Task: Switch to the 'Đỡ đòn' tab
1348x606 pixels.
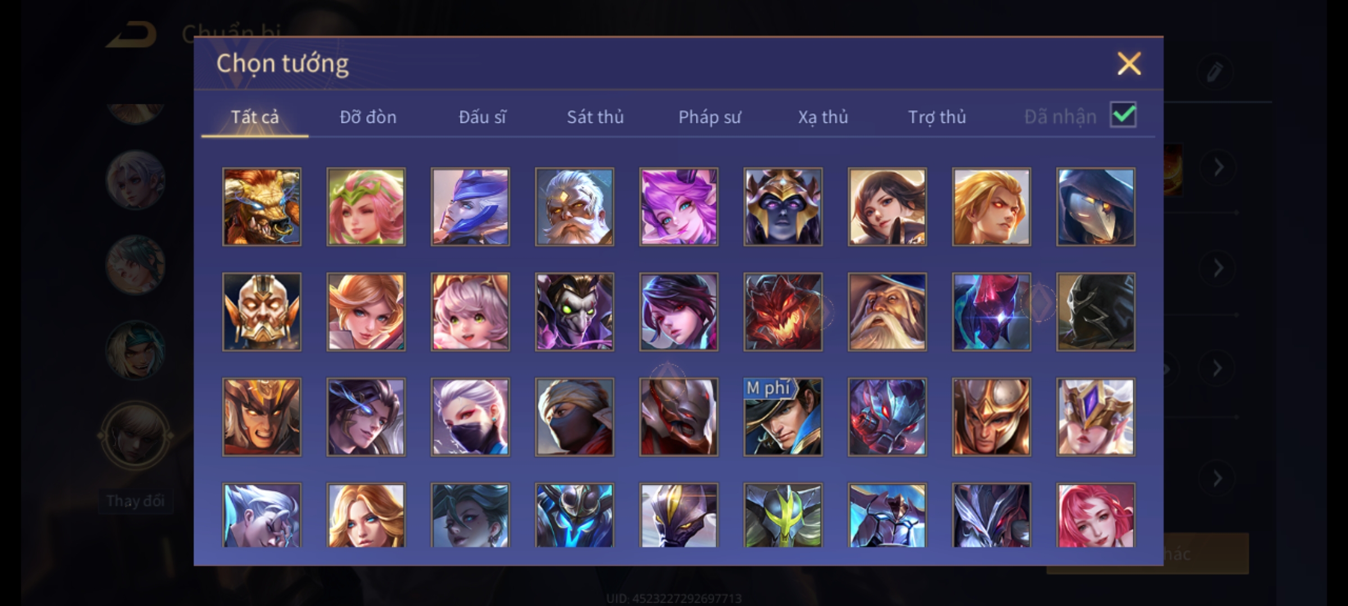Action: (368, 117)
